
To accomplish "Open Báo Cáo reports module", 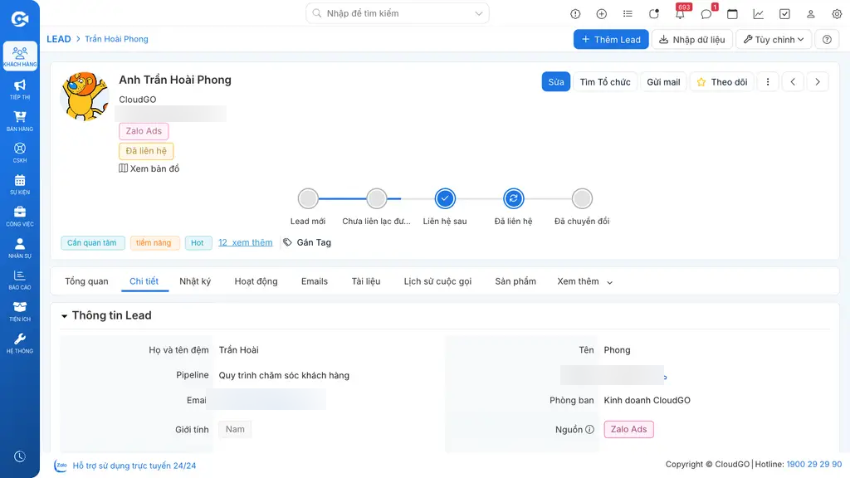I will click(x=20, y=279).
